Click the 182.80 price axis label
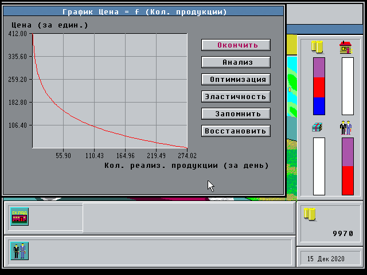 (18, 103)
